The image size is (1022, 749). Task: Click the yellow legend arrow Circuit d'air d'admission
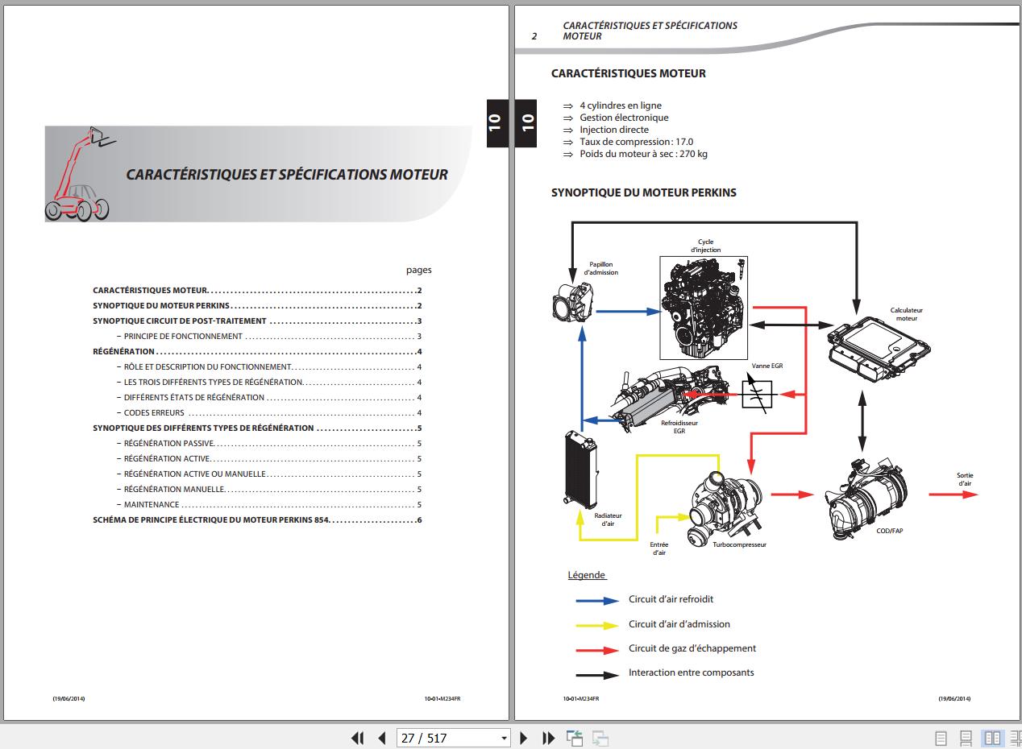[x=596, y=625]
